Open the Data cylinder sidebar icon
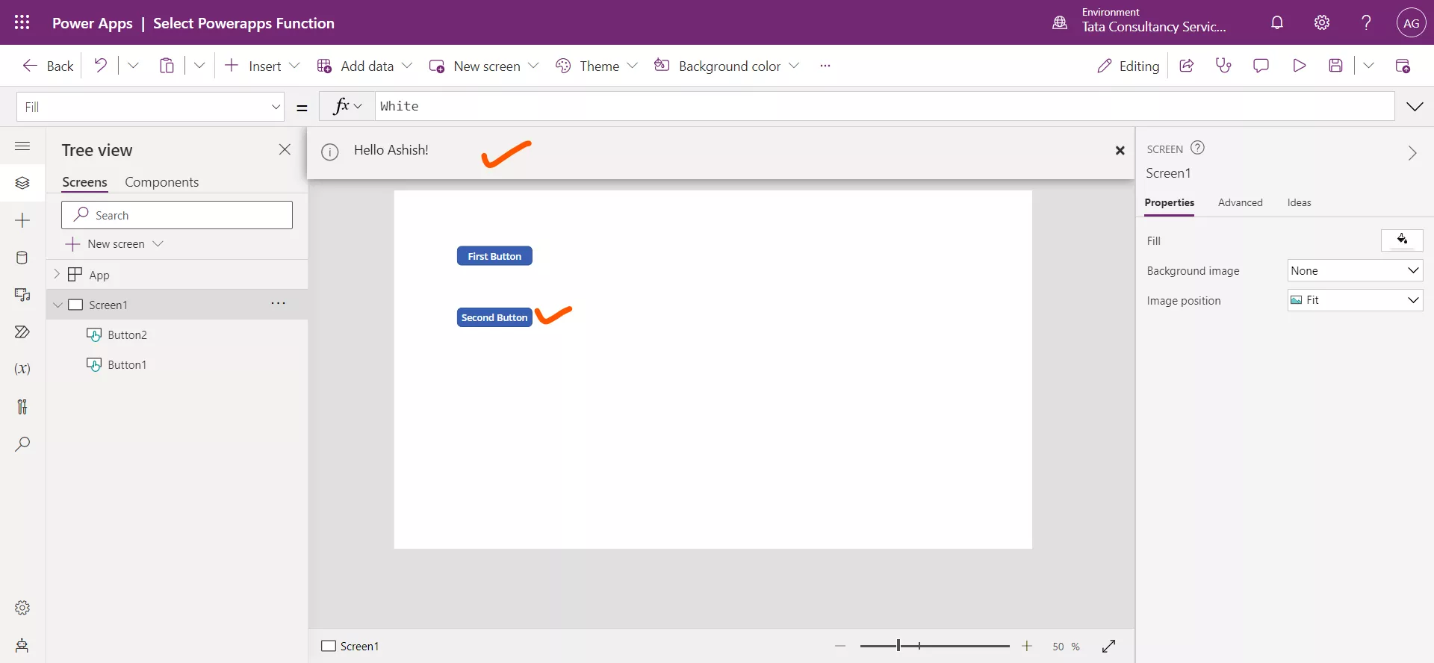This screenshot has height=663, width=1434. [22, 258]
